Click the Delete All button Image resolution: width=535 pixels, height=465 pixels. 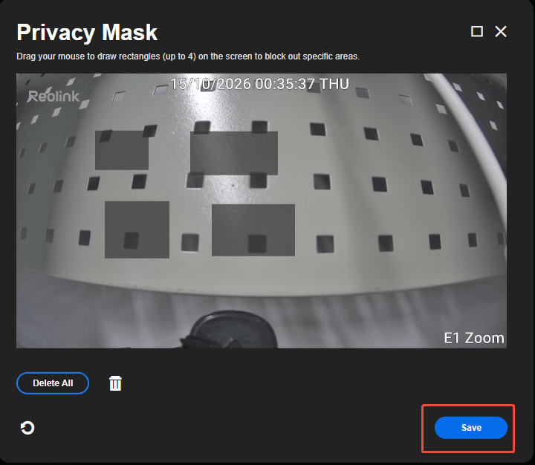coord(53,383)
